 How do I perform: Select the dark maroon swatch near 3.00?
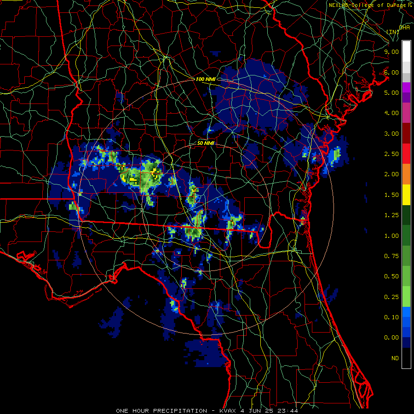coord(406,133)
